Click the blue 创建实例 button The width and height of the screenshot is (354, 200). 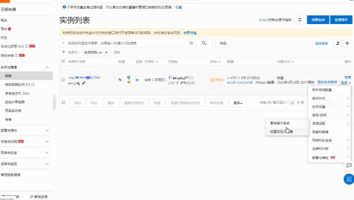[318, 20]
